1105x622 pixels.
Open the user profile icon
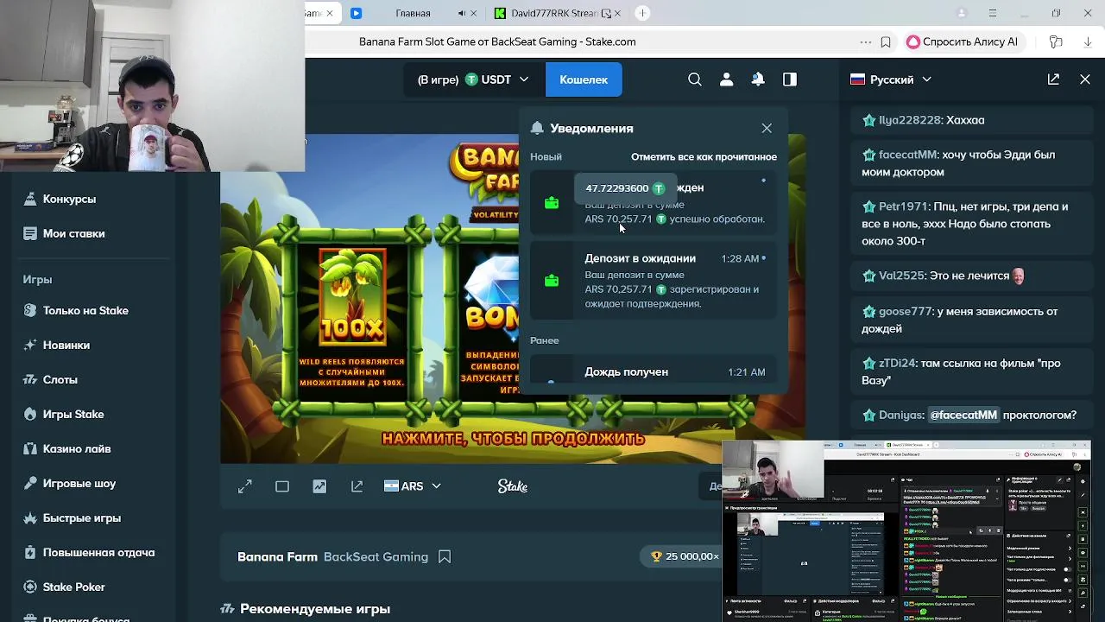pos(726,79)
